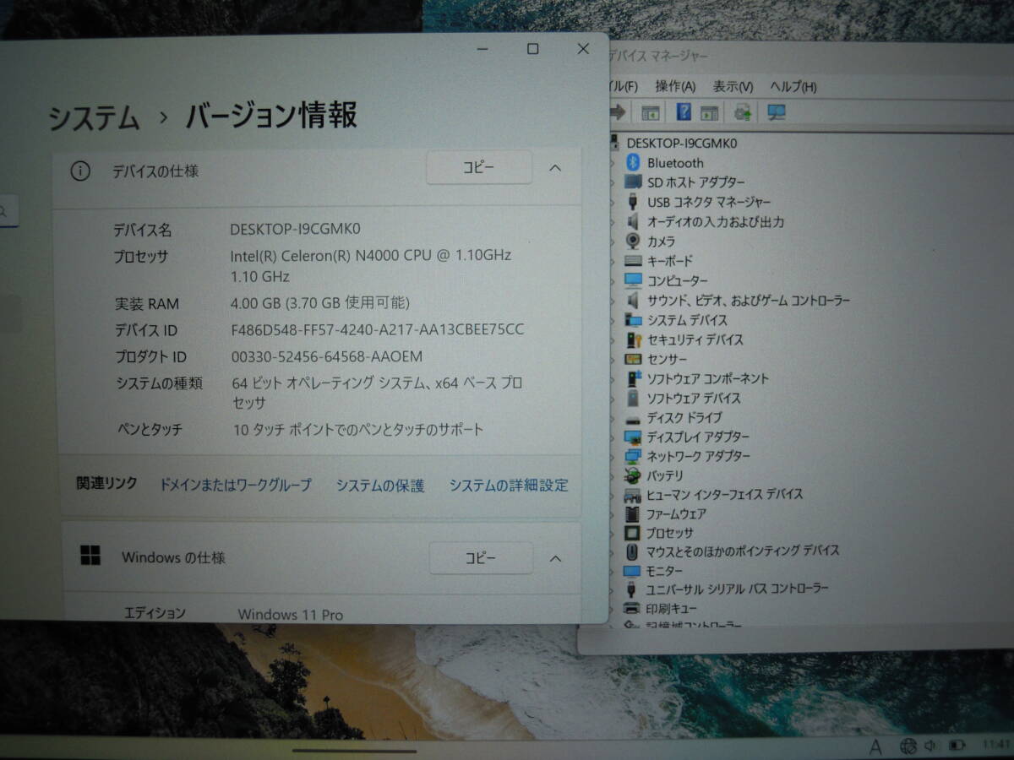Image resolution: width=1014 pixels, height=760 pixels.
Task: Click the update driver toolbar icon
Action: (x=743, y=111)
